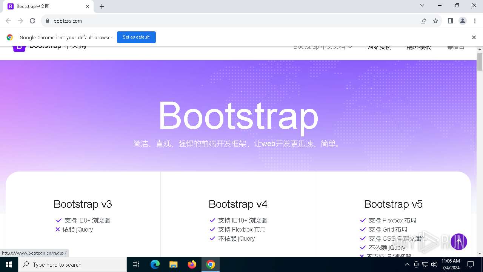View site information lock icon
483x272 pixels.
48,21
